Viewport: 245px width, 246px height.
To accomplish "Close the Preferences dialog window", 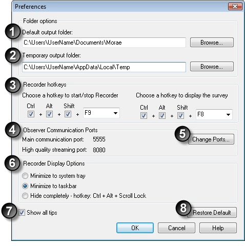I will pos(235,7).
